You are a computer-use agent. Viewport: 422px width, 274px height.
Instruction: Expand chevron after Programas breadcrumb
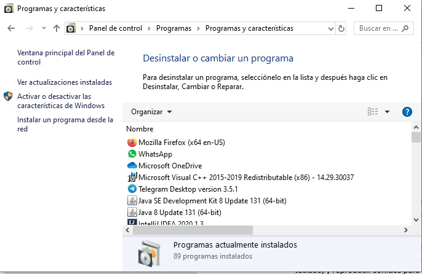pos(198,28)
